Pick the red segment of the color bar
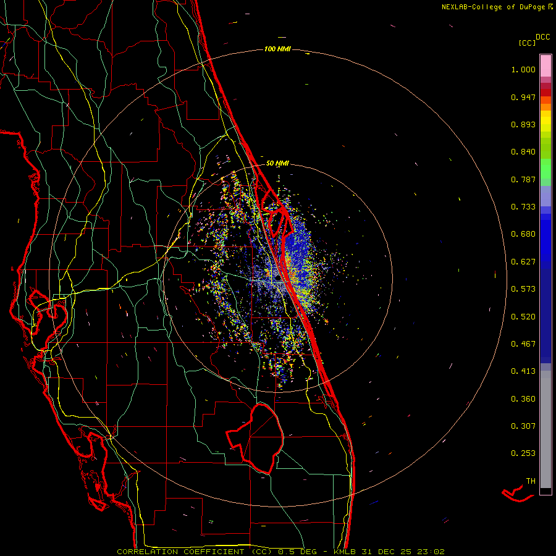Image resolution: width=556 pixels, height=556 pixels. coord(545,92)
